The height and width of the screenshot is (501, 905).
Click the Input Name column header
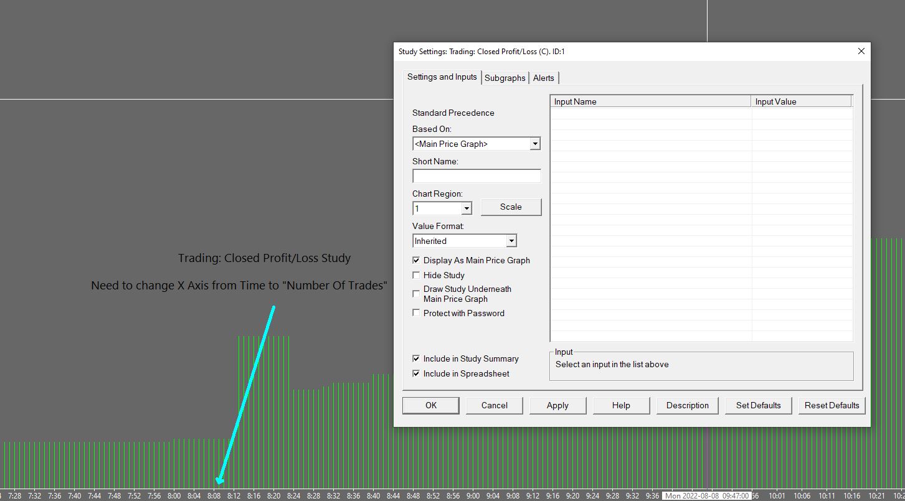[x=651, y=101]
